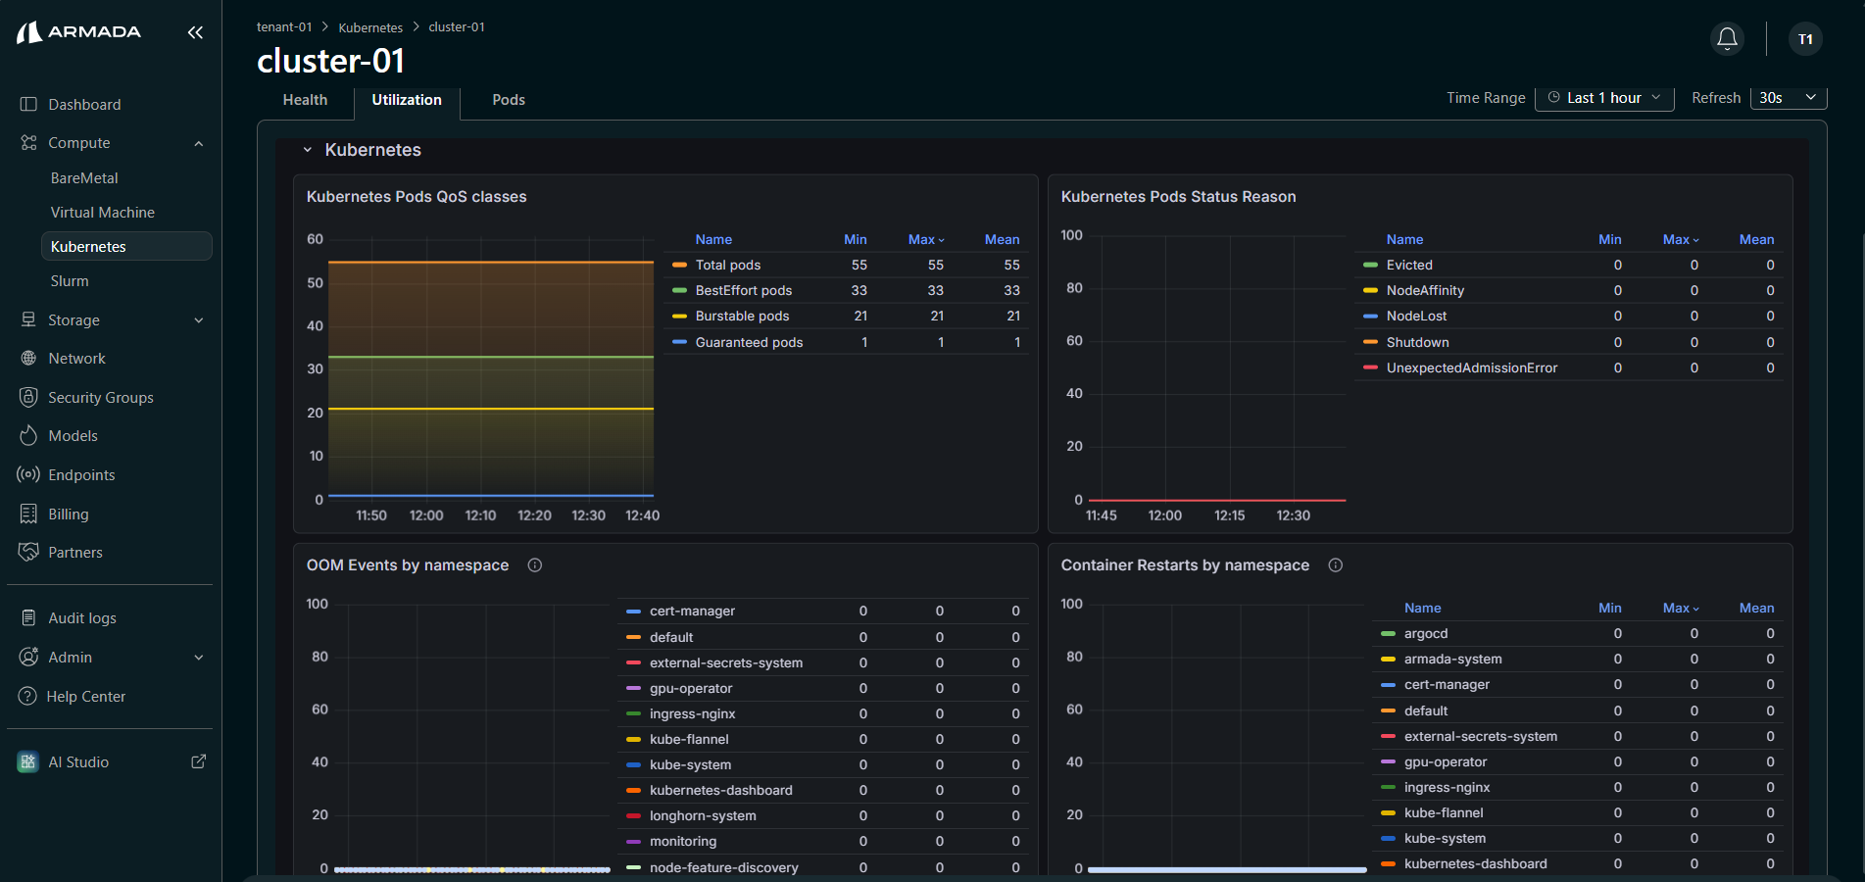Toggle NodeAffinity series

pyautogui.click(x=1425, y=291)
